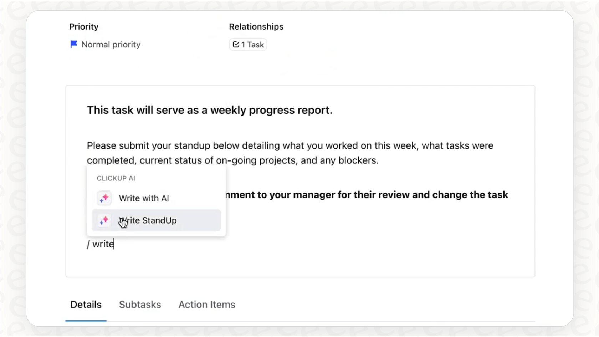Click the weekly progress report heading
Viewport: 599px width, 337px height.
209,110
